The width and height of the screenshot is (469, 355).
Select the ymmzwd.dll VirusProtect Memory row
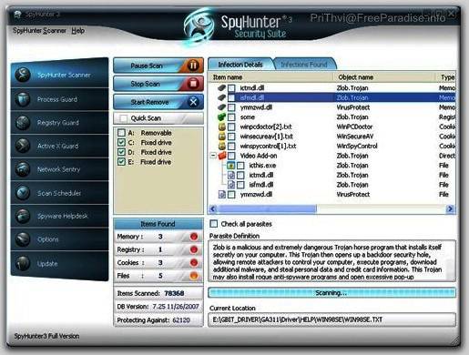pyautogui.click(x=331, y=107)
